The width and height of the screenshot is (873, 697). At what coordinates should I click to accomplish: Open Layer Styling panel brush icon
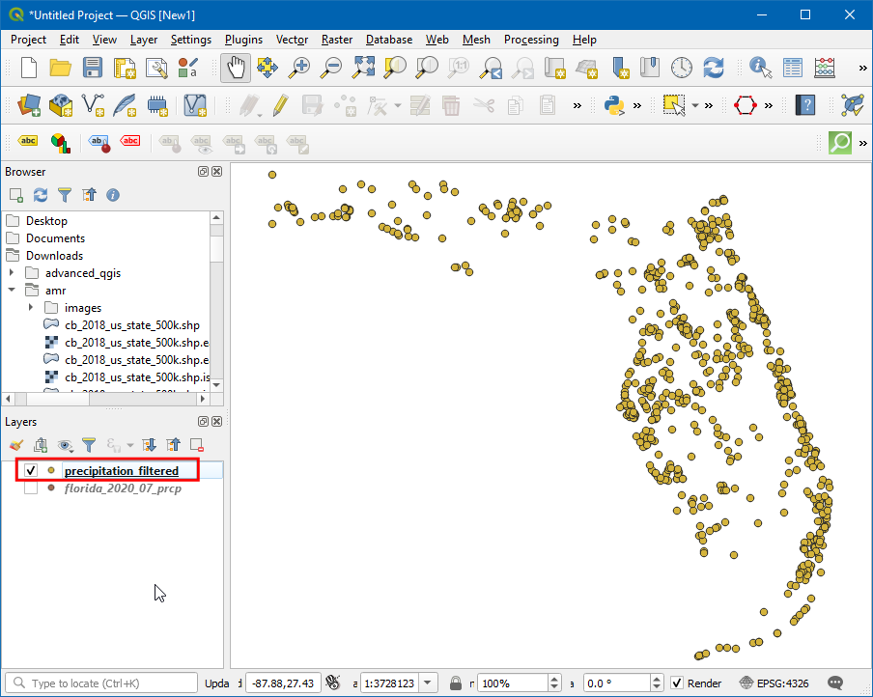point(15,445)
